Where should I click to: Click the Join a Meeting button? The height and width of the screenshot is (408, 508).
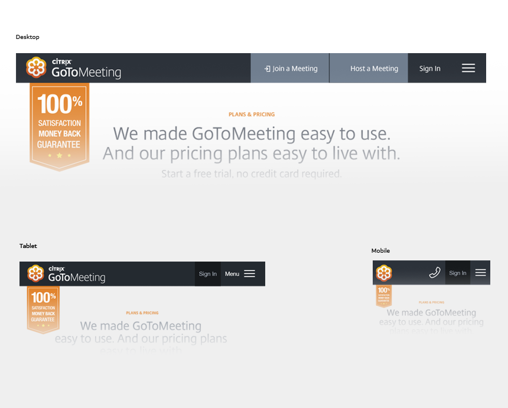(290, 68)
